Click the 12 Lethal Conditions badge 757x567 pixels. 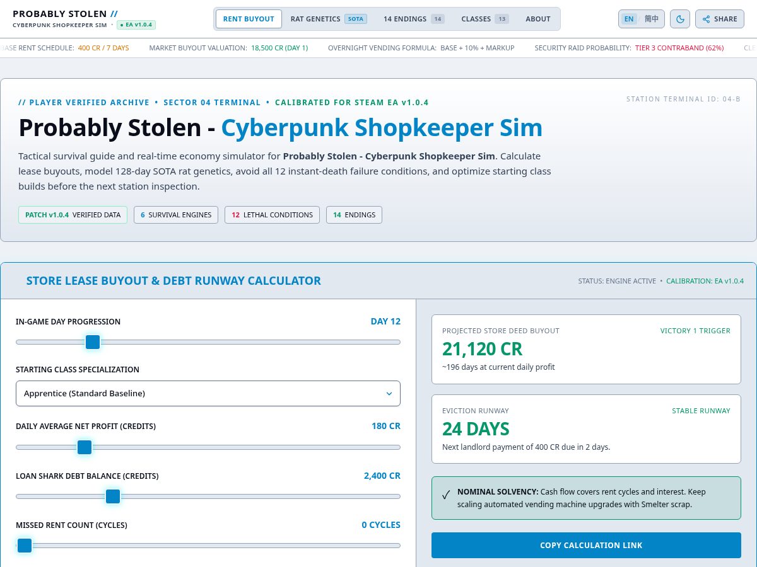272,215
